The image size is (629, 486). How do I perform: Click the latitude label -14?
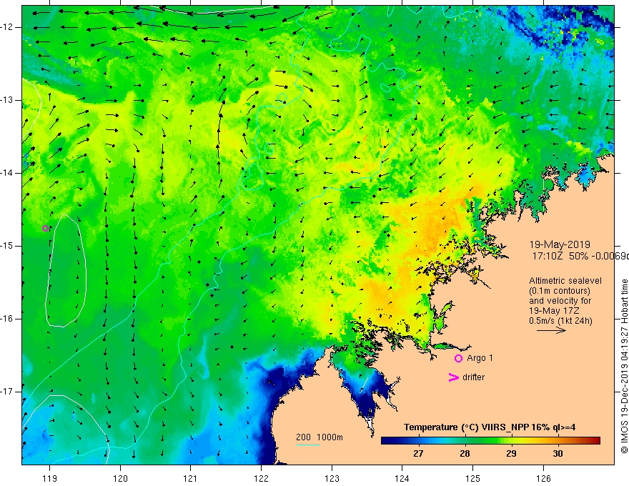(x=7, y=173)
